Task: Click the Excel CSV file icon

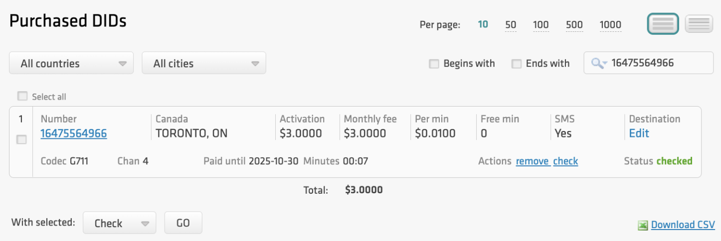Action: pos(643,226)
